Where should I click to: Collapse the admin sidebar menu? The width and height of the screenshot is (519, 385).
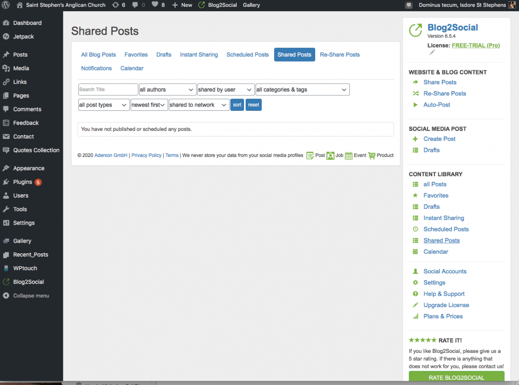[x=26, y=296]
